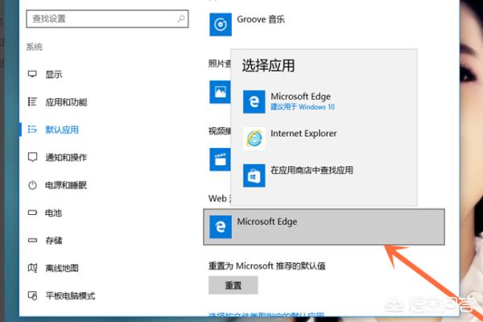Screen dimensions: 483x322
Task: Open the 显示 display settings page
Action: 54,74
